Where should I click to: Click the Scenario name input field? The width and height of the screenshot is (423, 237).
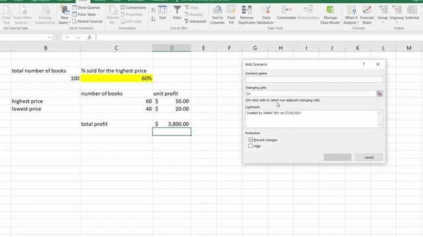(314, 79)
